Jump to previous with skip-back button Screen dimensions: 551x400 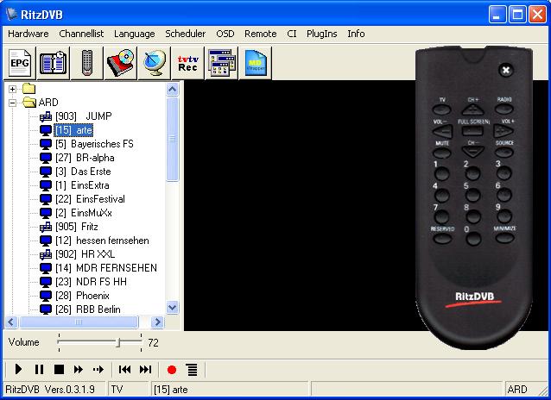(x=124, y=370)
